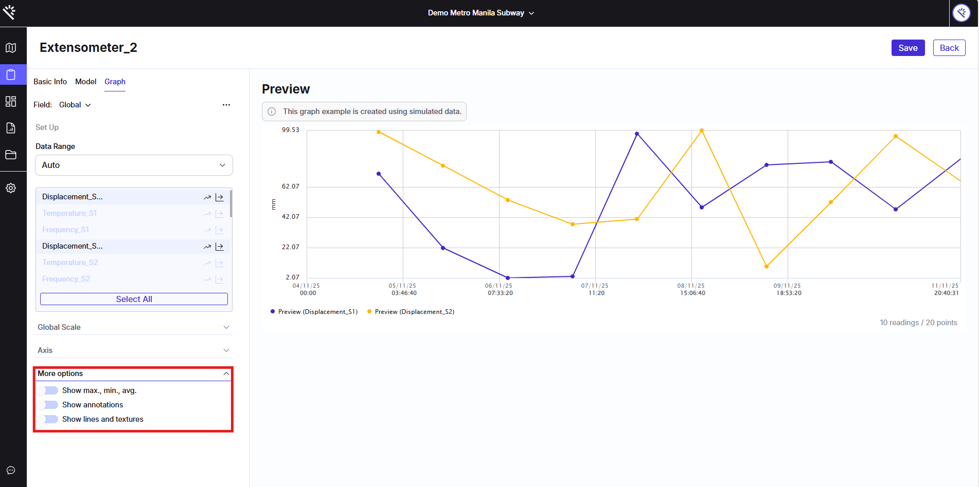Image resolution: width=979 pixels, height=487 pixels.
Task: Open the Data Range Auto dropdown
Action: 134,165
